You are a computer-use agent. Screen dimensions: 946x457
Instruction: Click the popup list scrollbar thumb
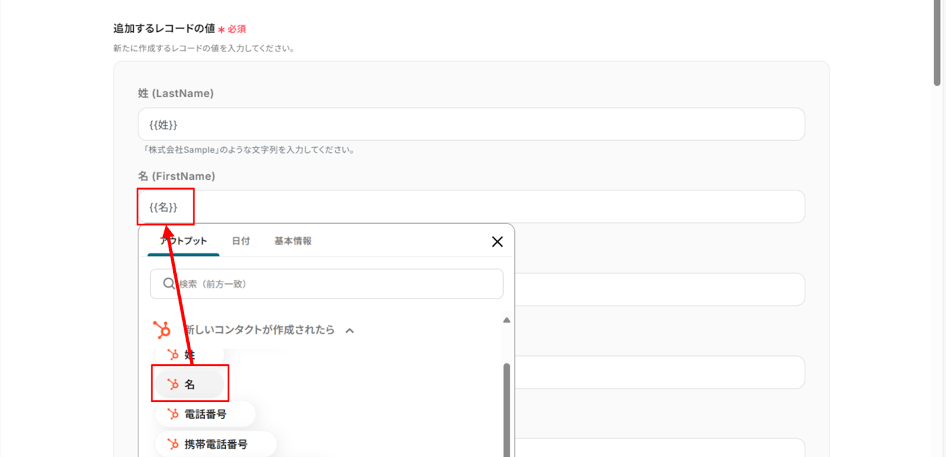tap(507, 410)
